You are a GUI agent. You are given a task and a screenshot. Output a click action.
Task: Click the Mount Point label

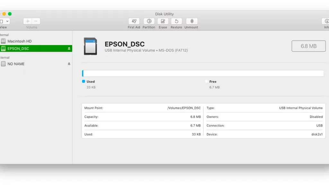(93, 108)
